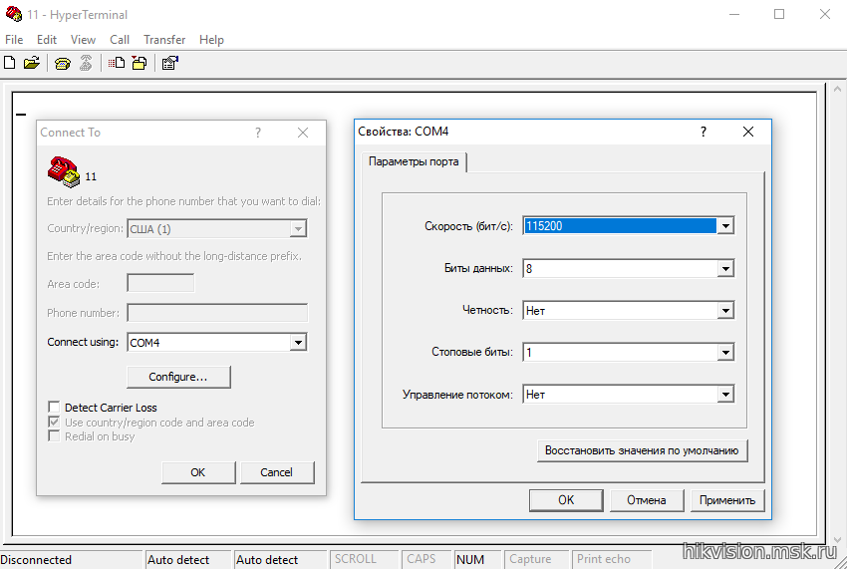Image resolution: width=847 pixels, height=569 pixels.
Task: Close the Свойства: COM4 dialog
Action: [x=748, y=132]
